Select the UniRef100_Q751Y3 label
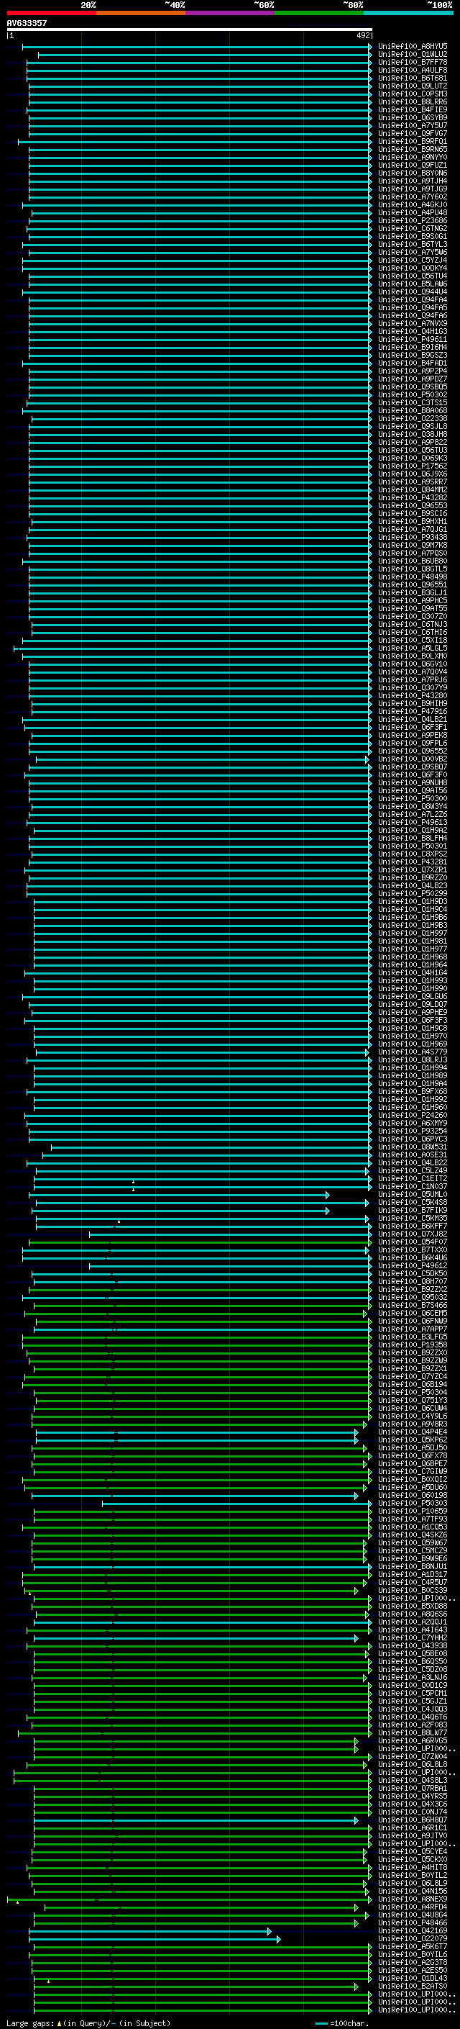The image size is (460, 2029). pyautogui.click(x=413, y=1401)
